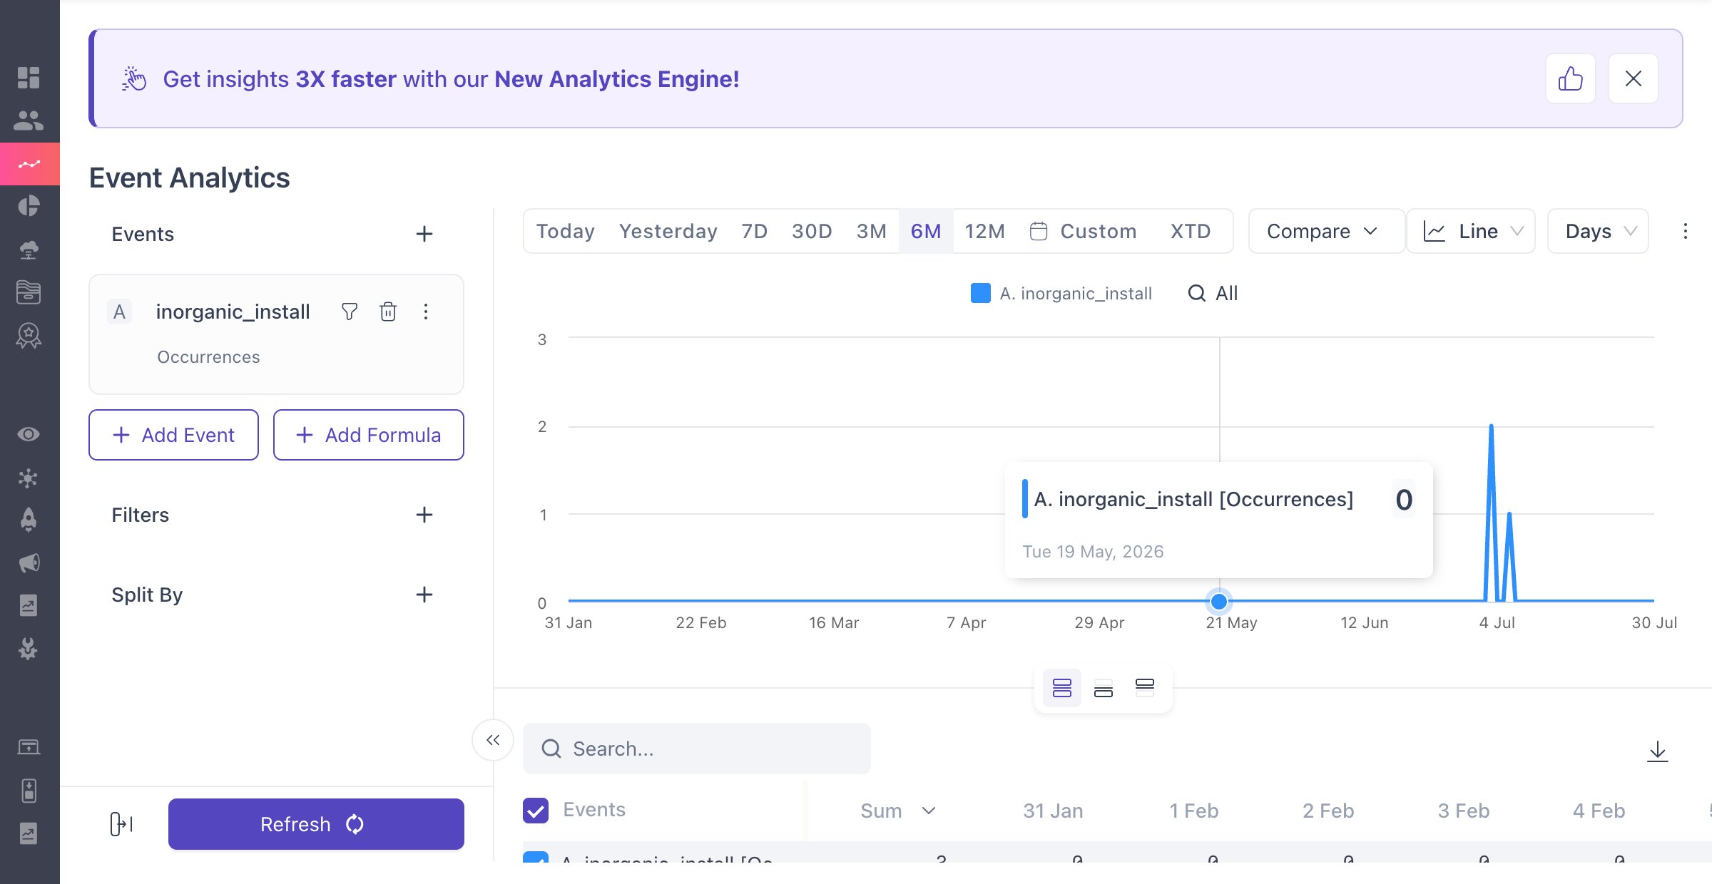
Task: Open the bottom chart document icon in sidebar
Action: point(29,833)
